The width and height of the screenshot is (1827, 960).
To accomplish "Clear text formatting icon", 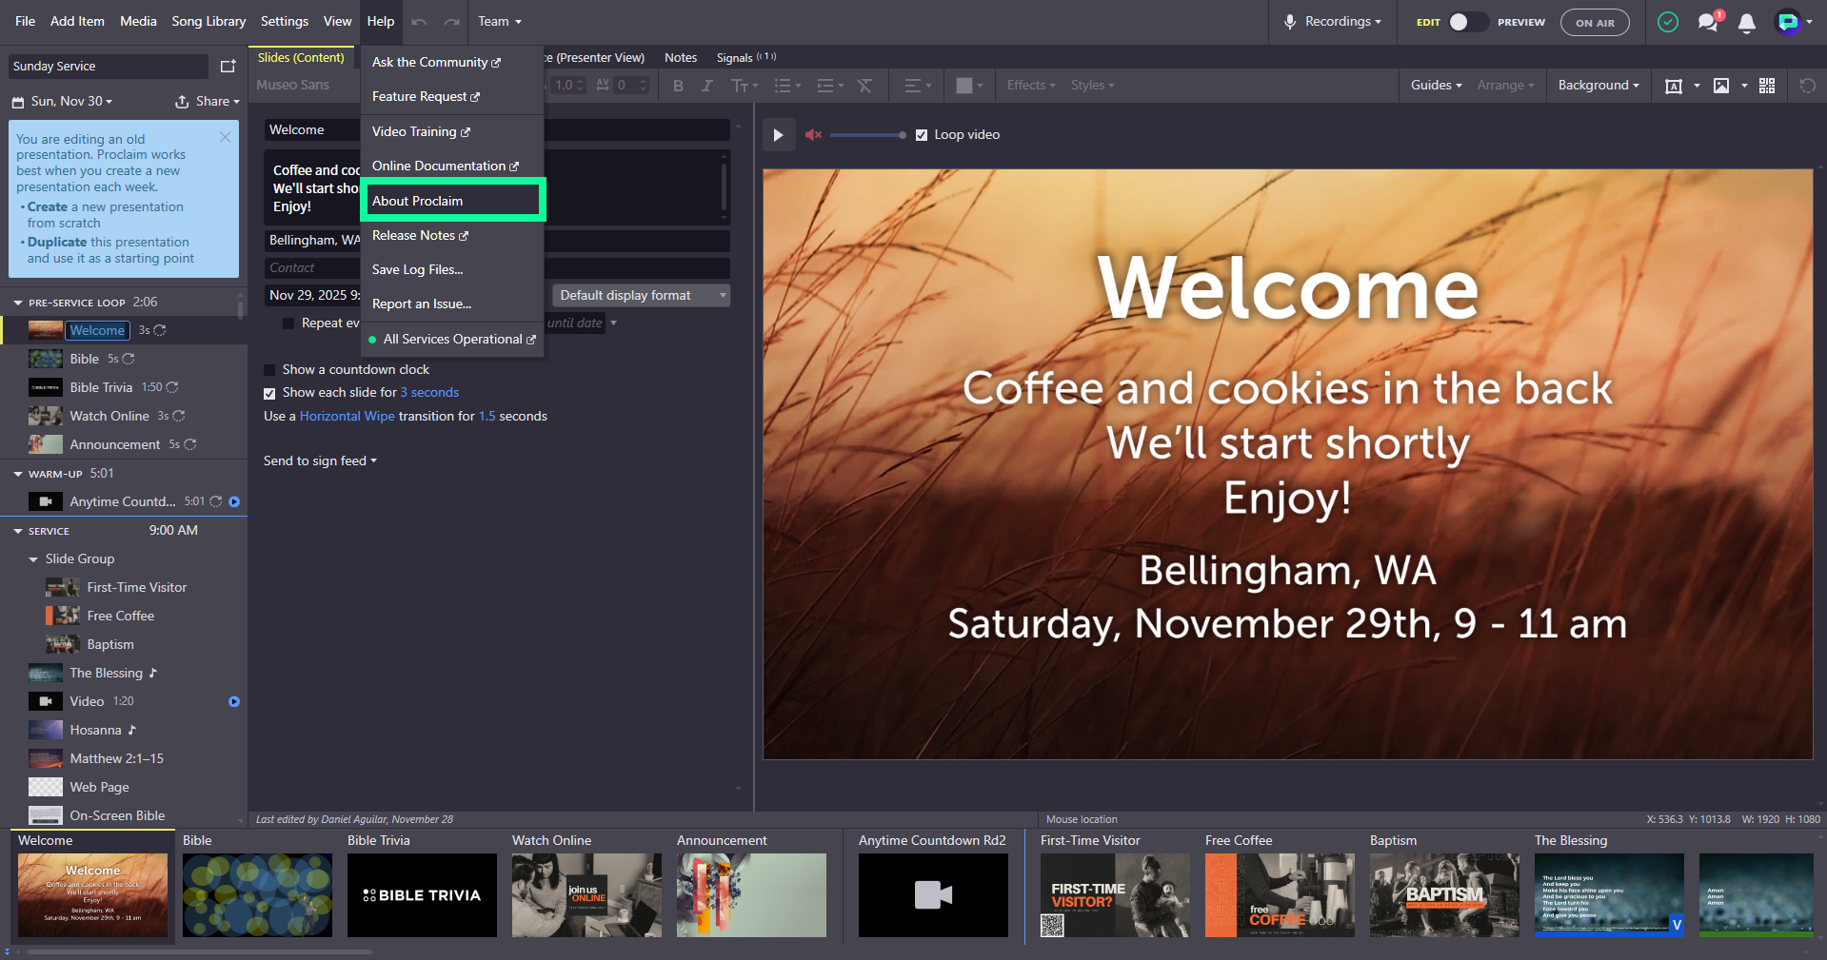I will point(864,86).
